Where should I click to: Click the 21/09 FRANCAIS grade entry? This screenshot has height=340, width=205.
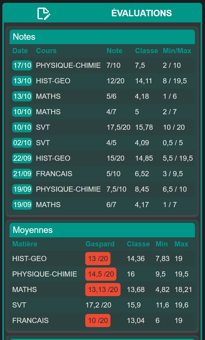tap(102, 174)
